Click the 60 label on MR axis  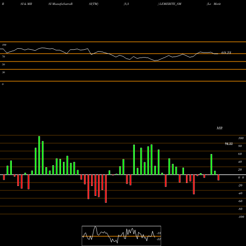point(240,154)
